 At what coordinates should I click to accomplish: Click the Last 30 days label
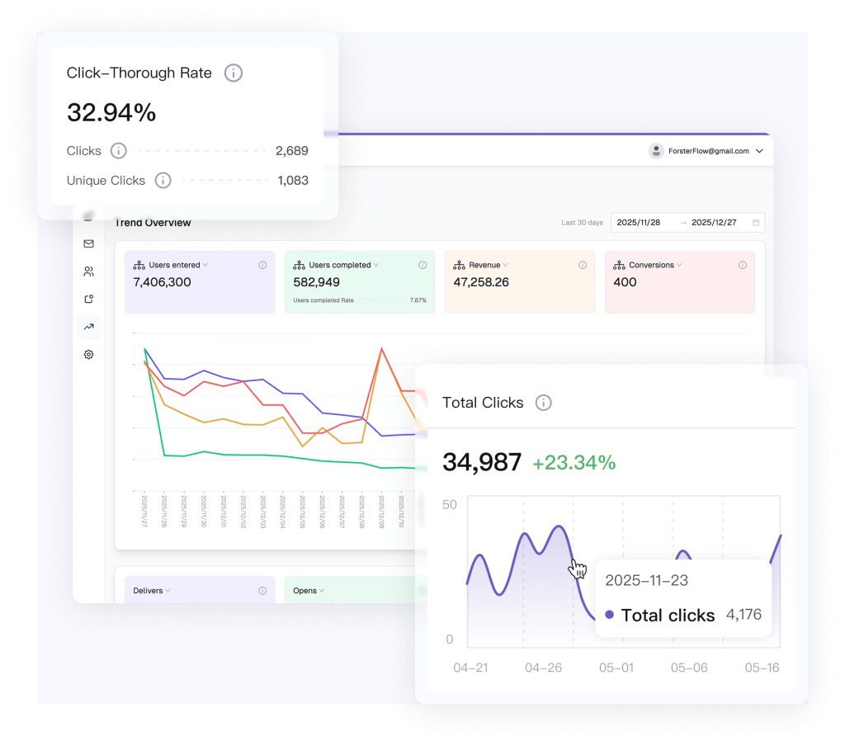pos(582,223)
